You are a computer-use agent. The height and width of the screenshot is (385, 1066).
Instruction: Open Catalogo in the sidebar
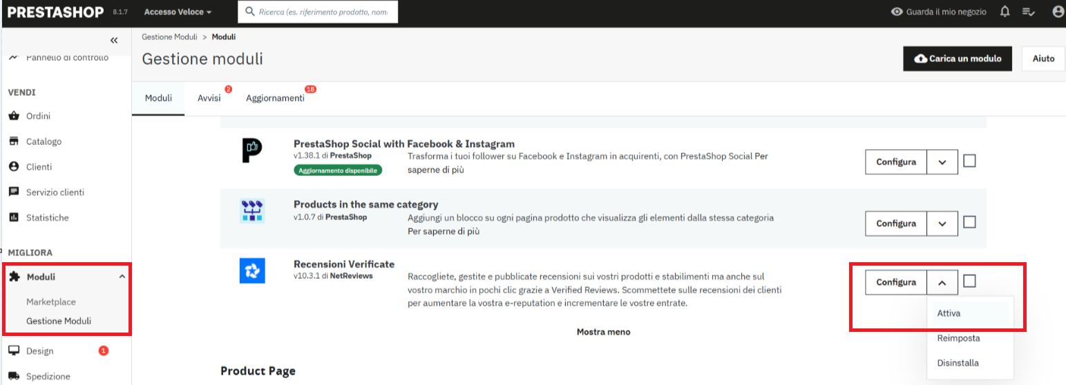pyautogui.click(x=44, y=141)
